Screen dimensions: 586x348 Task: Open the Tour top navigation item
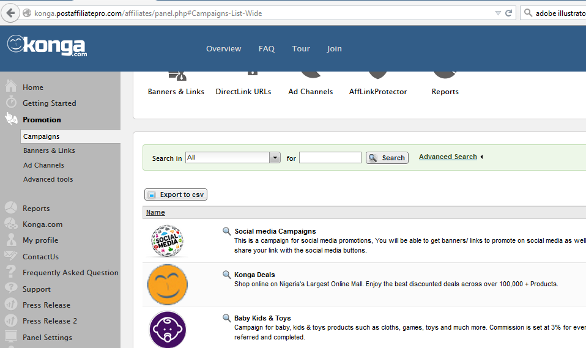coord(301,48)
